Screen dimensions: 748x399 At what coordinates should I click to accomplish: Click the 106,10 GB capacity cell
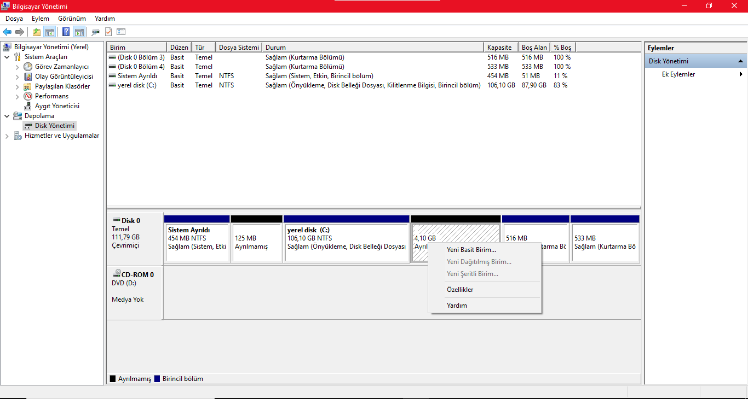tap(501, 85)
